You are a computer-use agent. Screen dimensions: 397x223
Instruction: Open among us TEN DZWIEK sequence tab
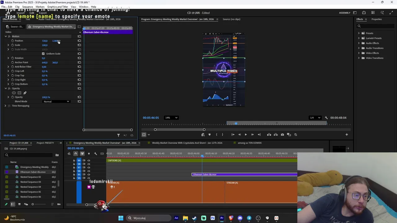pyautogui.click(x=250, y=143)
